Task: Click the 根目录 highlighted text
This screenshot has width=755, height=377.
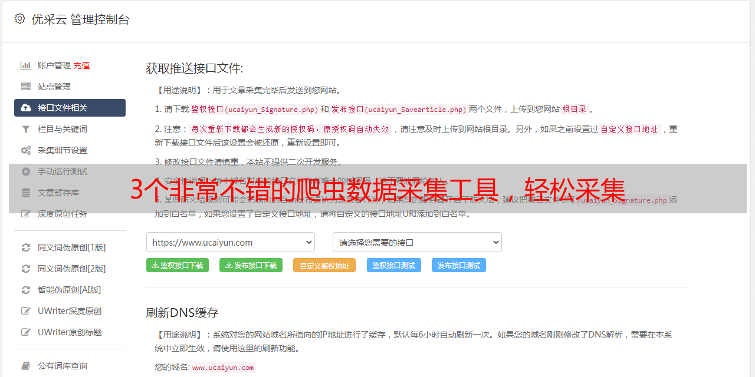Action: pyautogui.click(x=575, y=109)
